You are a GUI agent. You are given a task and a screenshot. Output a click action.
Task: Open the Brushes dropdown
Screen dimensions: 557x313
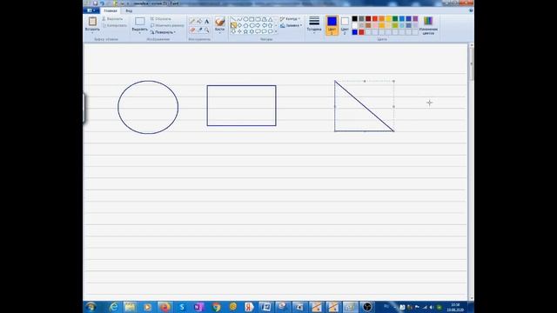click(220, 25)
